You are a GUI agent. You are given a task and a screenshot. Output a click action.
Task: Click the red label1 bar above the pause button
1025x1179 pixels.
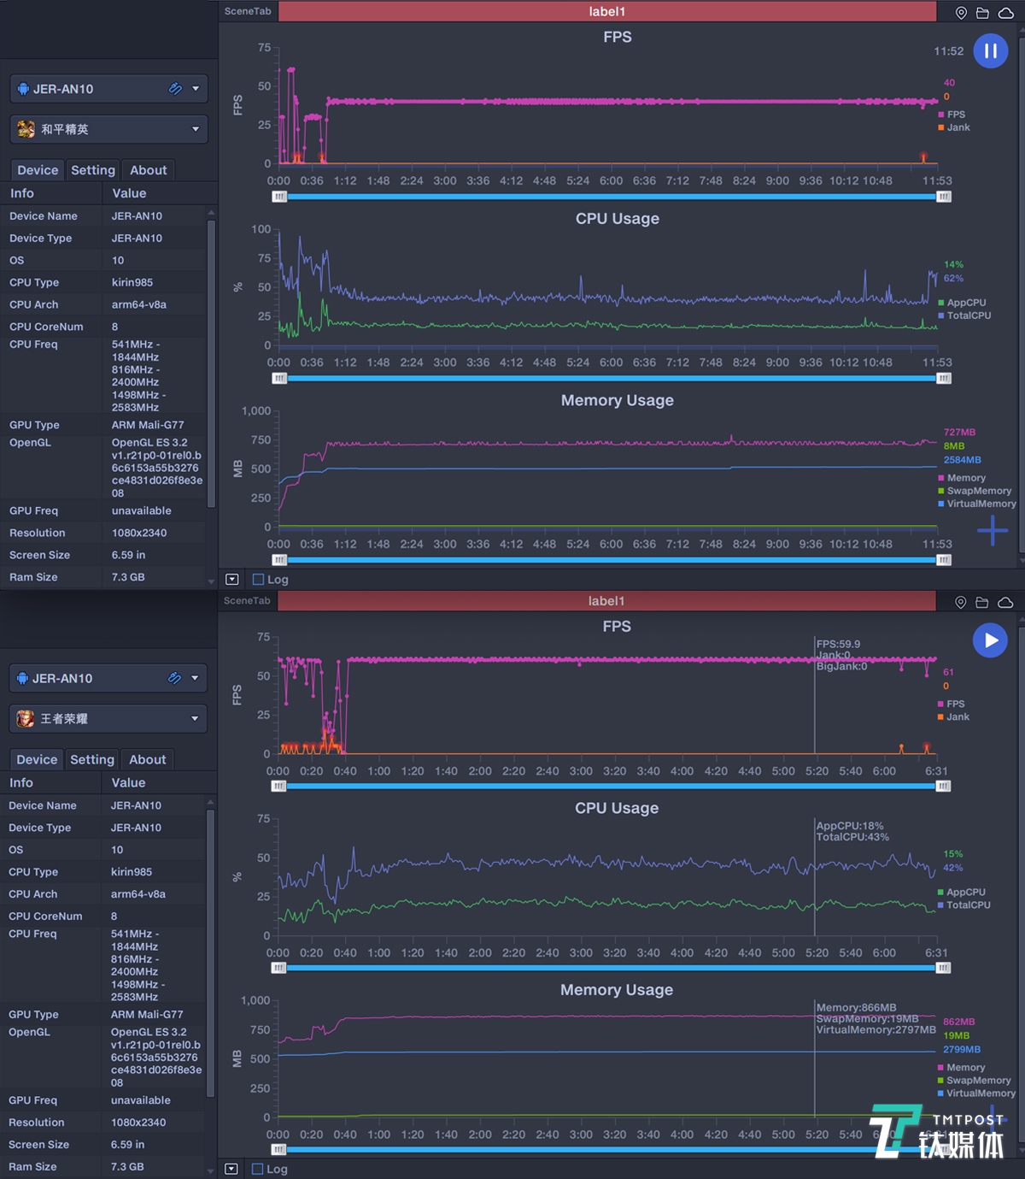(606, 11)
